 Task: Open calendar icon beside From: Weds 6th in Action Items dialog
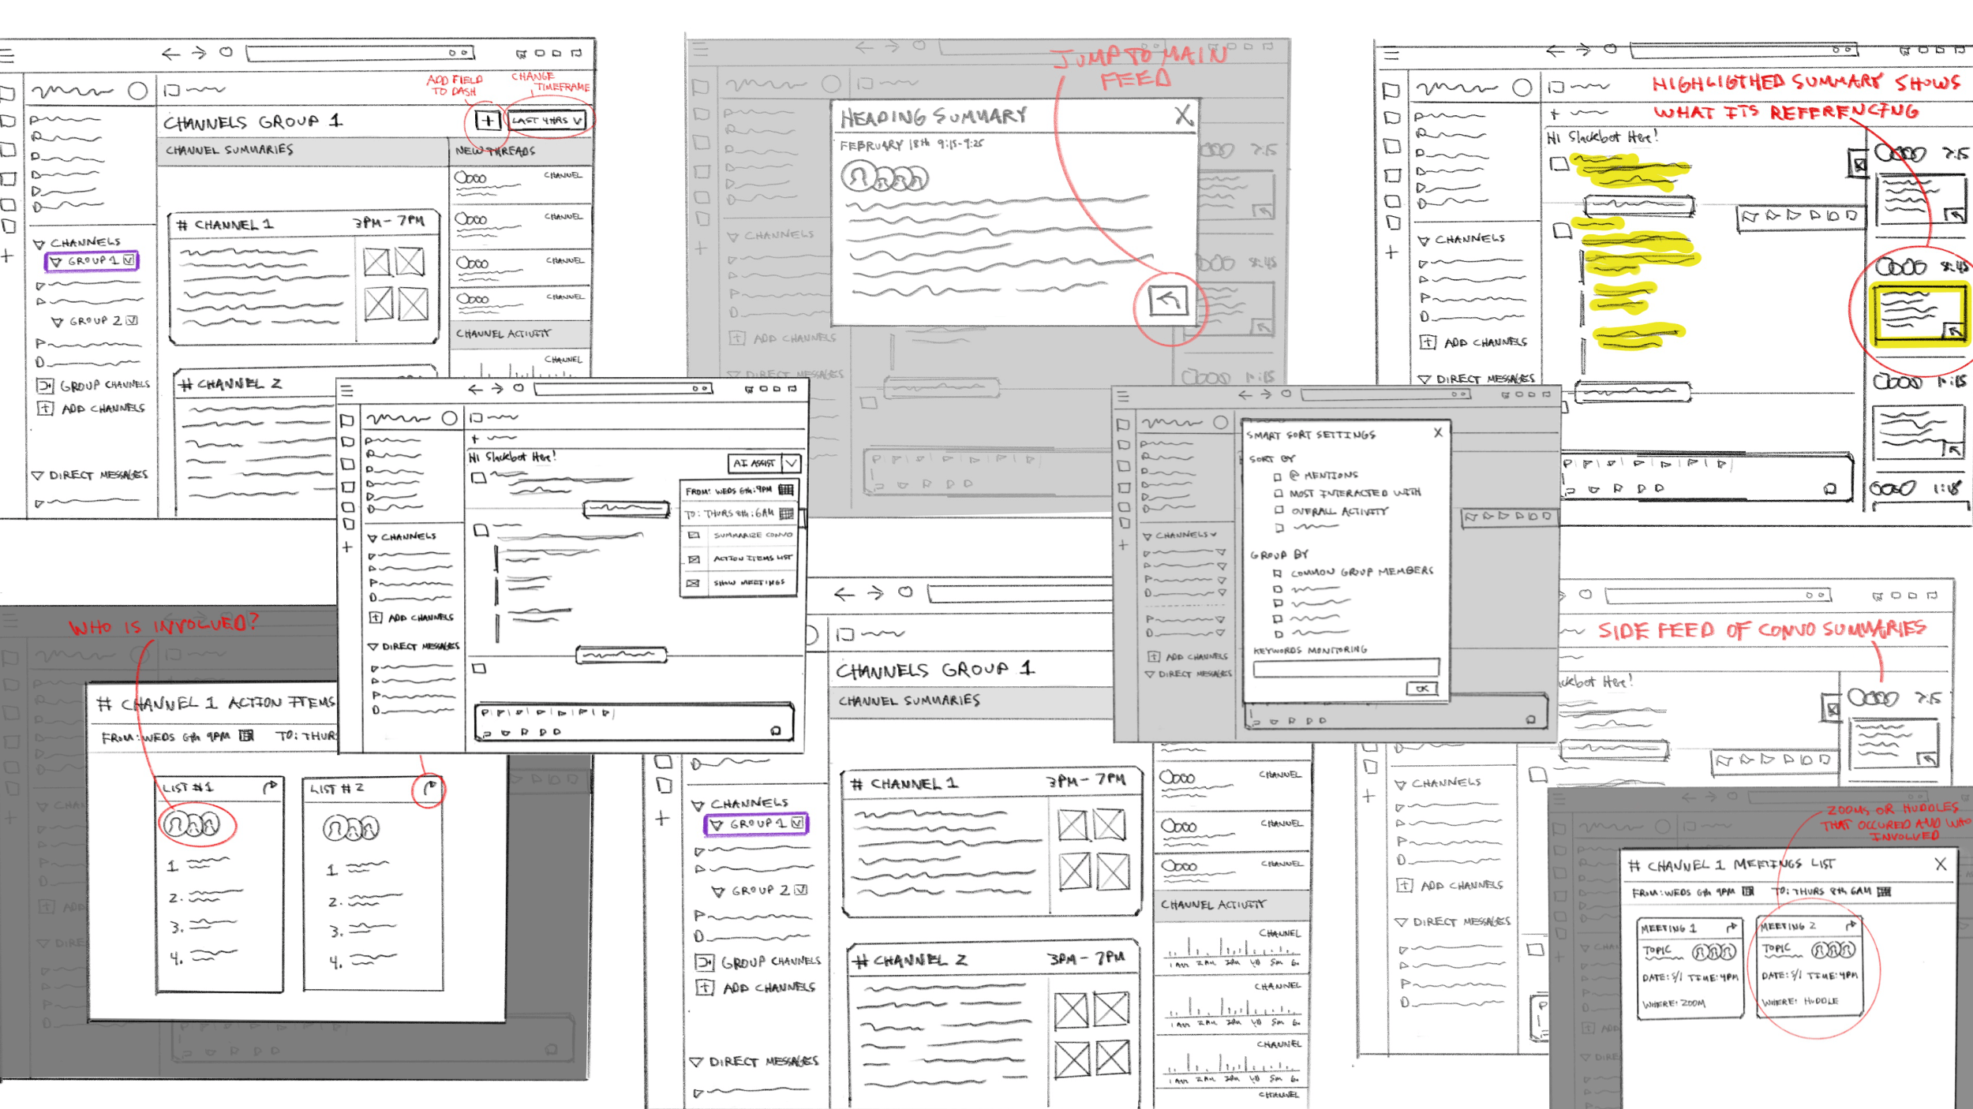[x=247, y=736]
